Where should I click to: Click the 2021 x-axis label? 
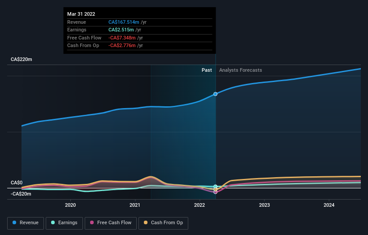135,205
